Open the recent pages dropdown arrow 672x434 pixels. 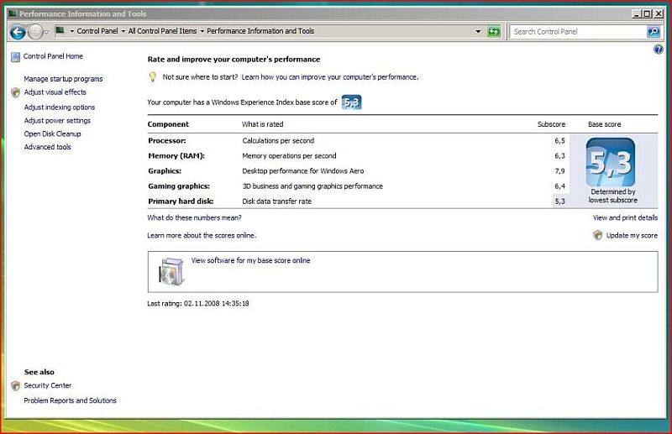pyautogui.click(x=46, y=32)
